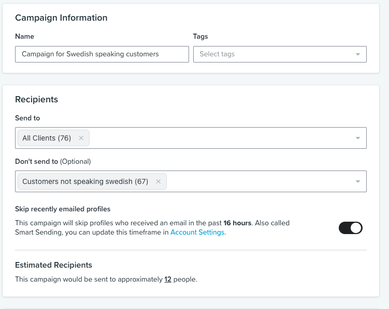Remove the Customers not speaking swedish chip

click(x=158, y=181)
